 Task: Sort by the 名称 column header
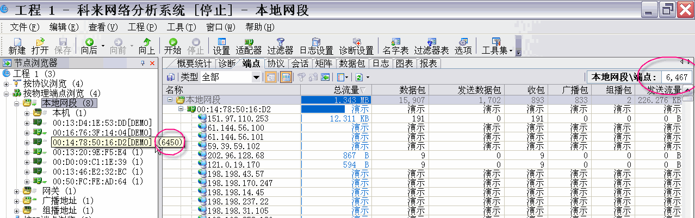point(231,89)
